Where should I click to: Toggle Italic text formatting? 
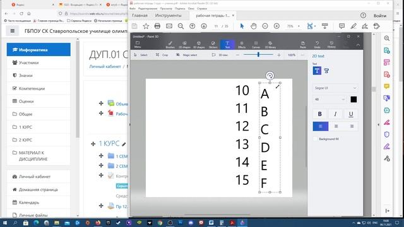[335, 114]
